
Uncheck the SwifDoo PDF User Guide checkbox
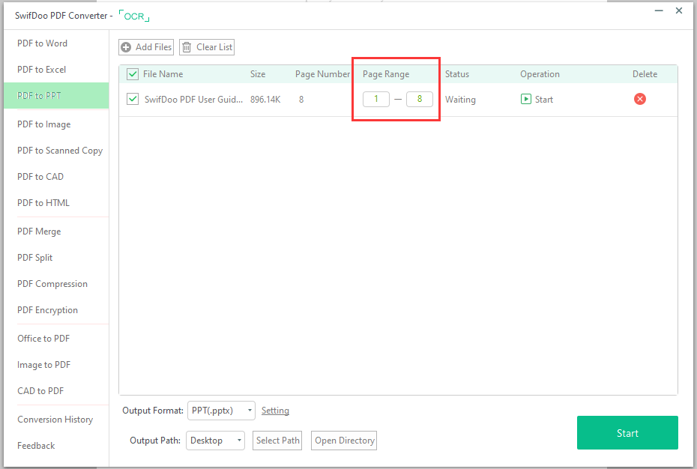pyautogui.click(x=133, y=99)
